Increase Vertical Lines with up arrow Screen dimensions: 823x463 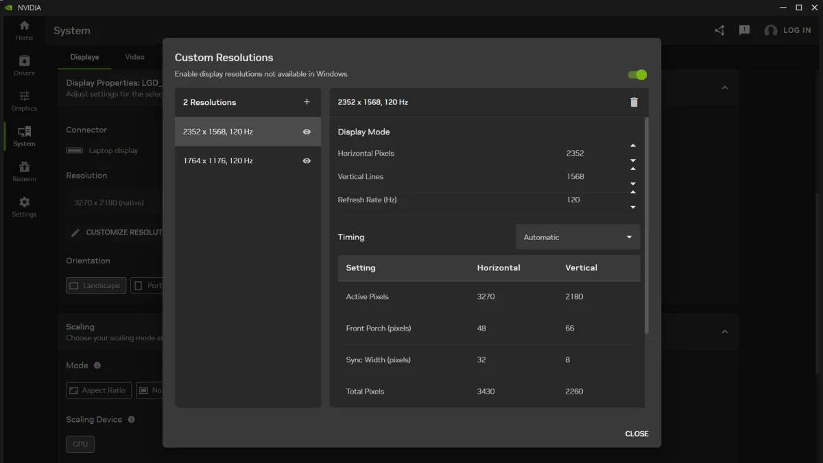coord(633,169)
